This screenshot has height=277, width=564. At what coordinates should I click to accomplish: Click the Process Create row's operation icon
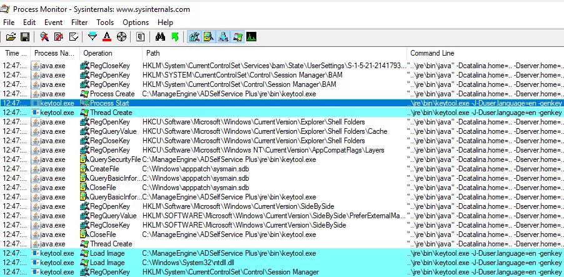(x=84, y=94)
